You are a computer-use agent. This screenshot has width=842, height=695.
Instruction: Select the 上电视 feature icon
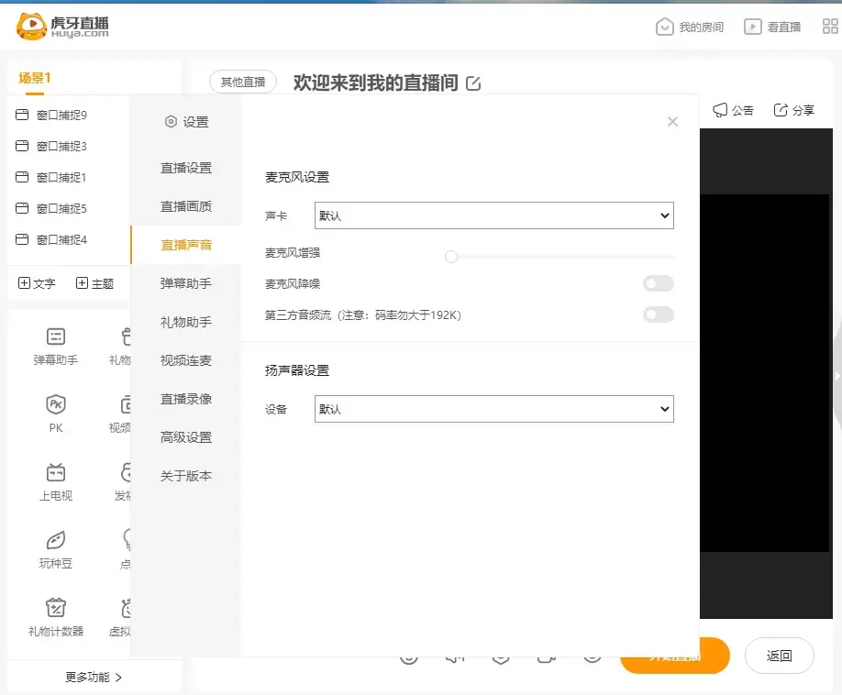coord(55,479)
